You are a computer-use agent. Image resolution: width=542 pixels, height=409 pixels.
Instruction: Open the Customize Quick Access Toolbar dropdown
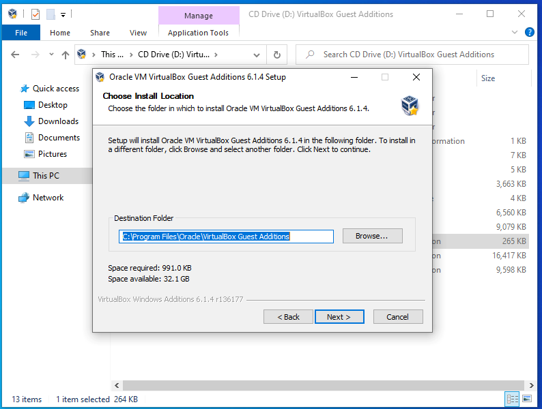pos(63,14)
